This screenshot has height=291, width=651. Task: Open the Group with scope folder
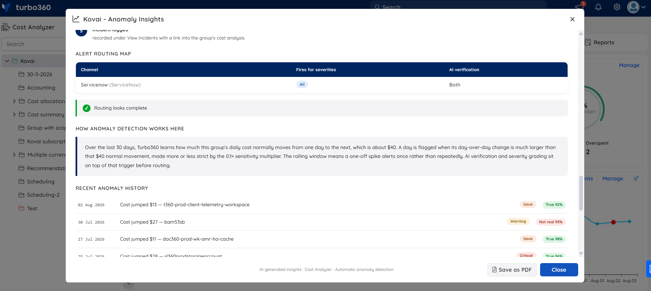42,128
